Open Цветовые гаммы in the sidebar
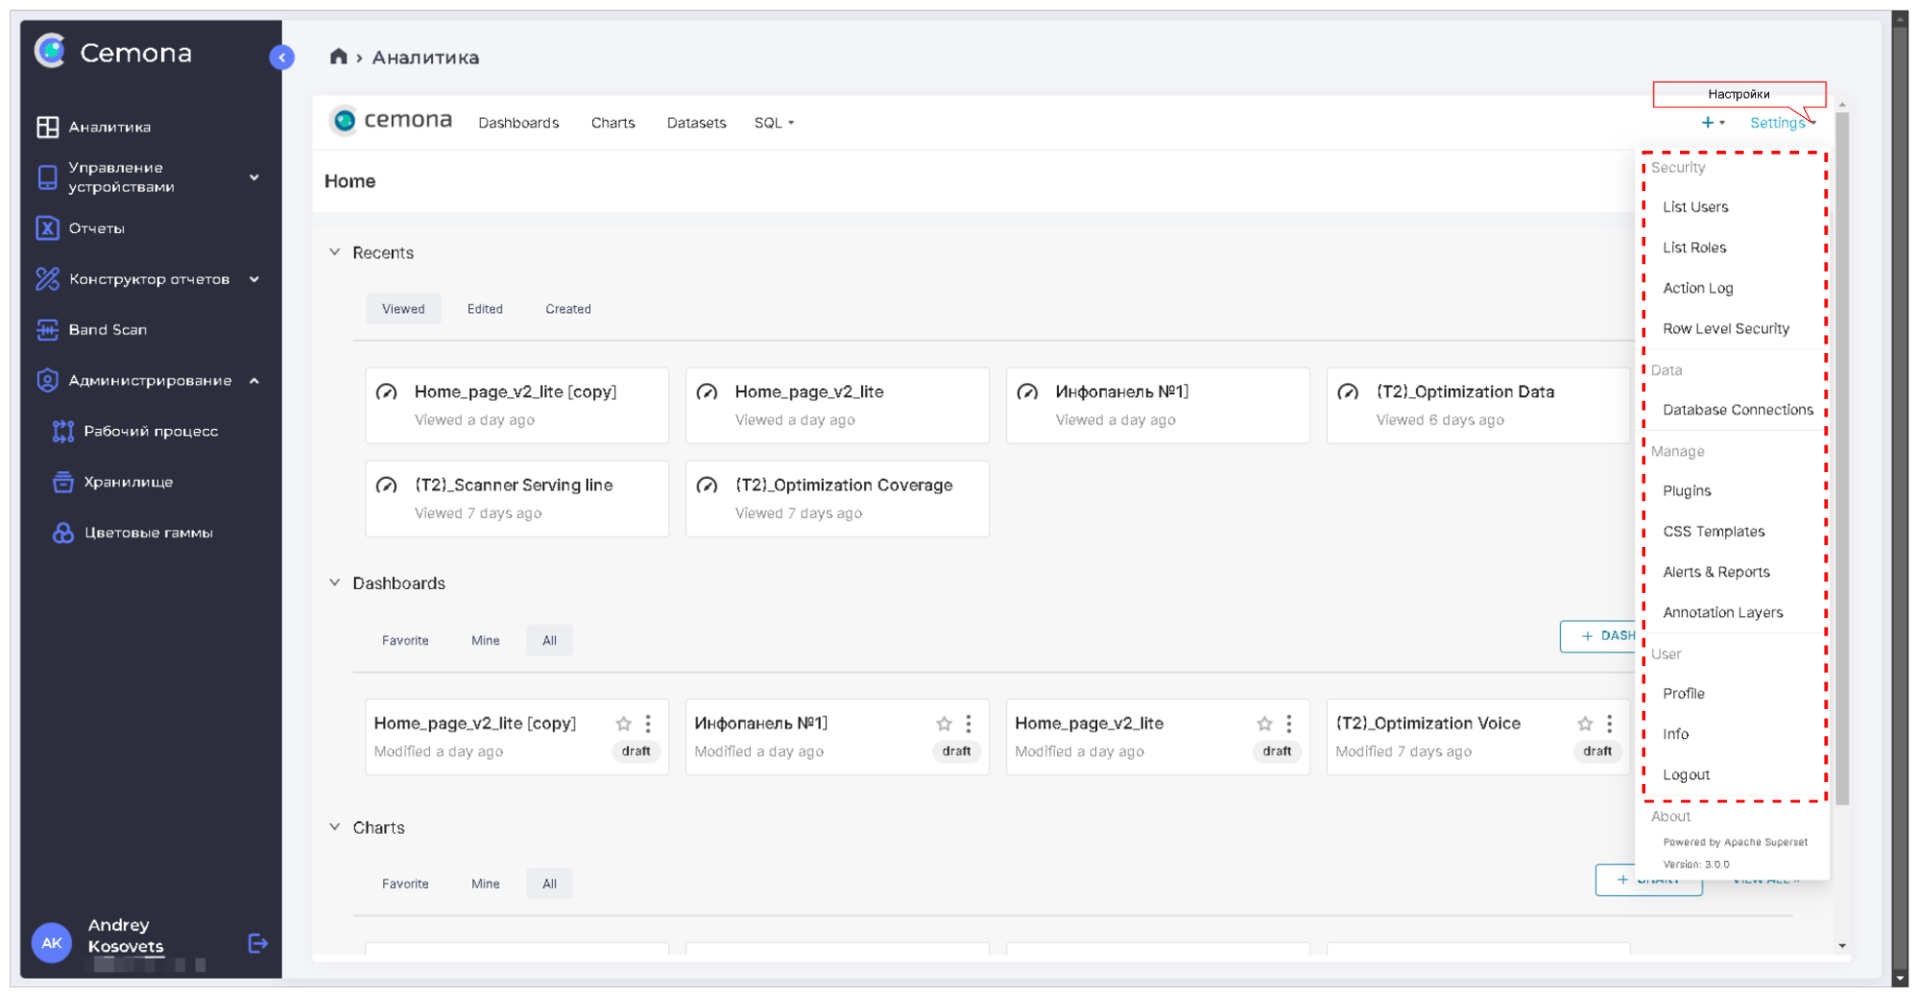Viewport: 1919px width, 998px height. pyautogui.click(x=148, y=534)
